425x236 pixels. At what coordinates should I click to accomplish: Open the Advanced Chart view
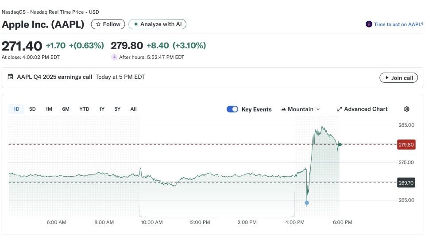362,109
